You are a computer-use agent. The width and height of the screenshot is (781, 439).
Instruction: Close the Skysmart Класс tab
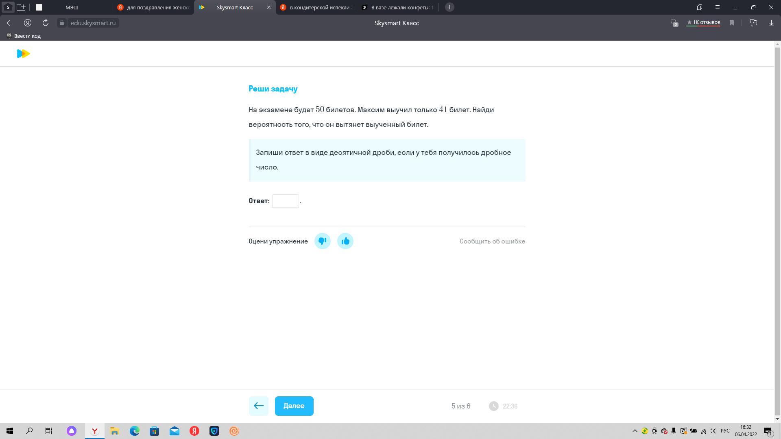click(x=268, y=7)
